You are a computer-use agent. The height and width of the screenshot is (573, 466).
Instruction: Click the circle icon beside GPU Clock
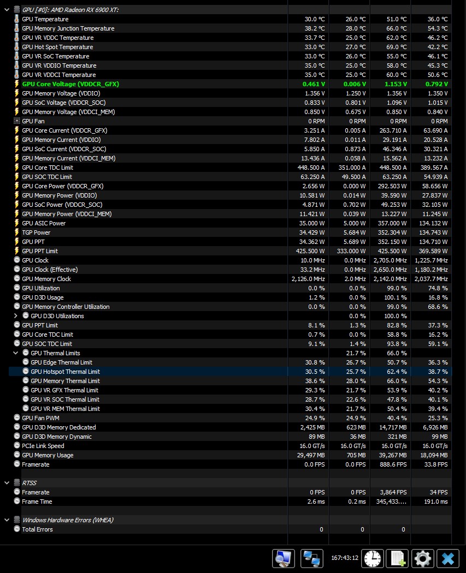click(16, 260)
